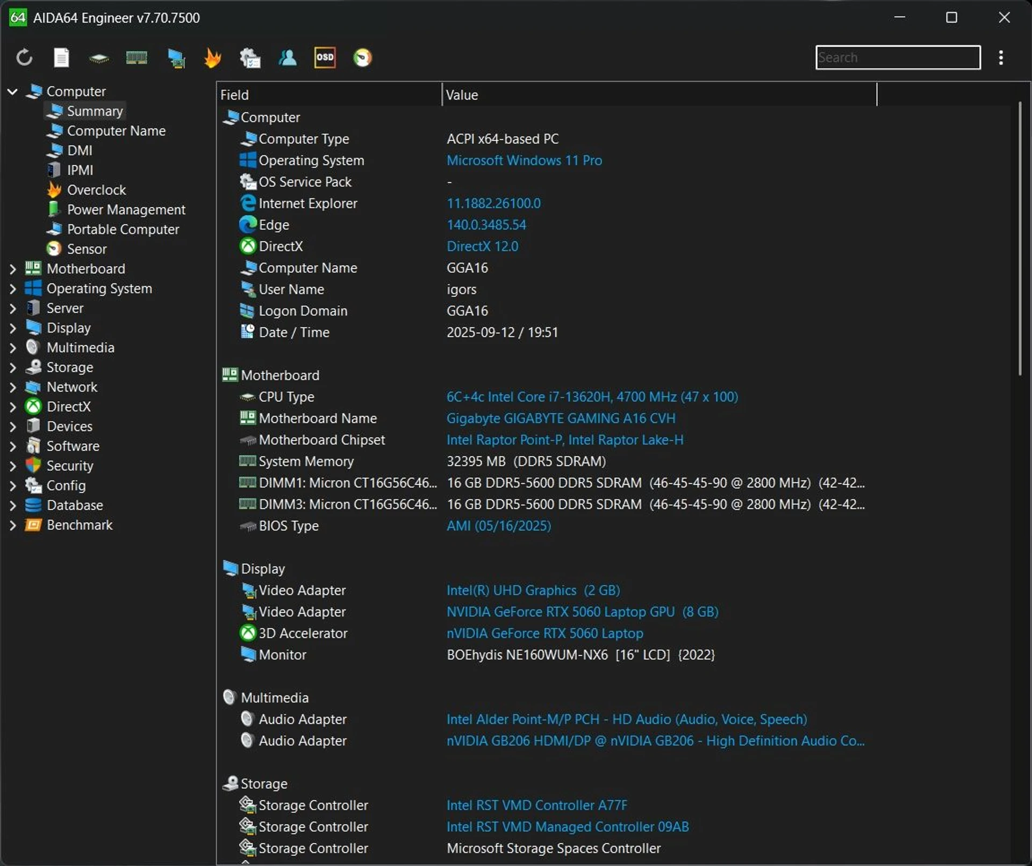The width and height of the screenshot is (1032, 866).
Task: Expand the Motherboard tree node
Action: tap(13, 269)
